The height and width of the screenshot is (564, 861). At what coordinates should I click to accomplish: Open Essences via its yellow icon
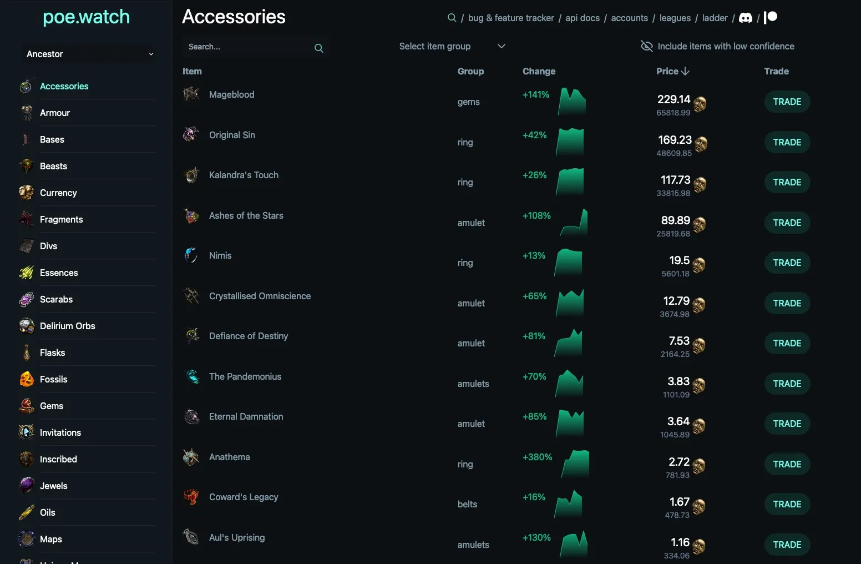click(x=26, y=273)
